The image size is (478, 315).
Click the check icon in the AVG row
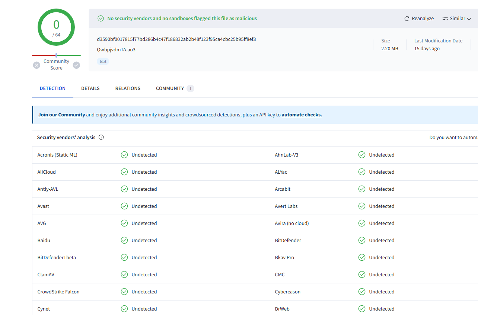point(124,223)
